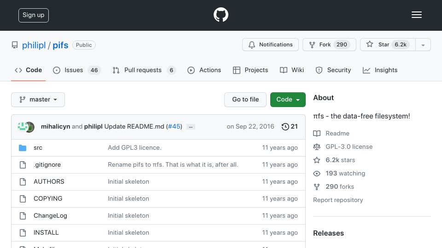Viewport: 442px width, 248px height.
Task: Click the .gitignore file icon
Action: [x=23, y=165]
